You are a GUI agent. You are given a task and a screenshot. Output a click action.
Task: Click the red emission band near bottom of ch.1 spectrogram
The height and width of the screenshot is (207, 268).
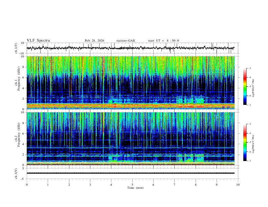pyautogui.click(x=130, y=106)
